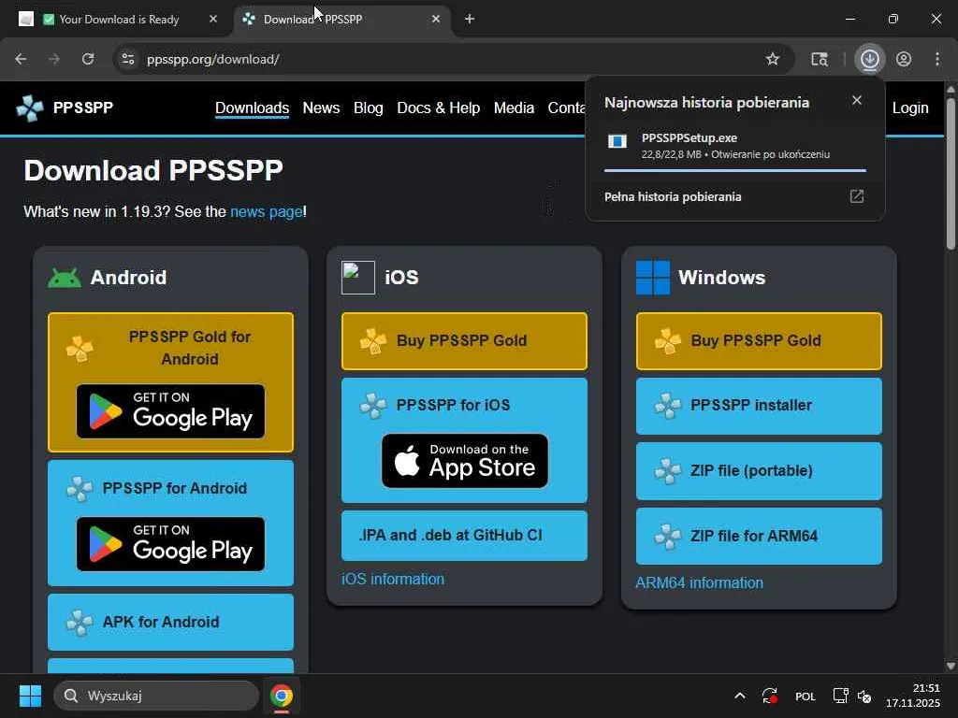Click the PPSSPPSetup.exe download entry name

pos(689,138)
